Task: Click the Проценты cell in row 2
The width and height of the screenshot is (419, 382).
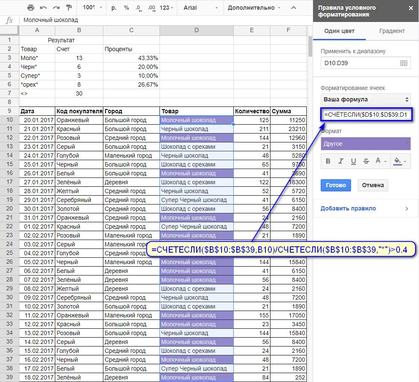Action: tap(131, 49)
